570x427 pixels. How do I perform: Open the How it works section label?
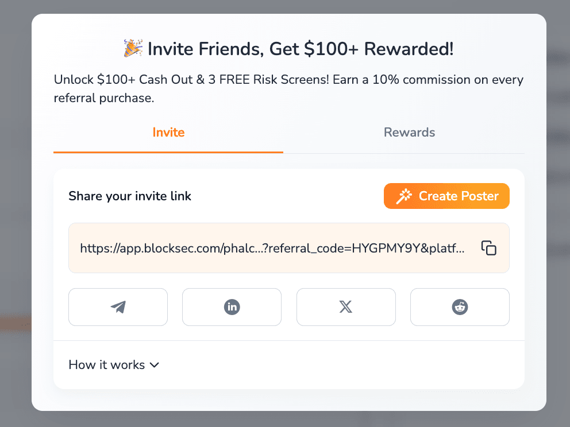(x=107, y=365)
